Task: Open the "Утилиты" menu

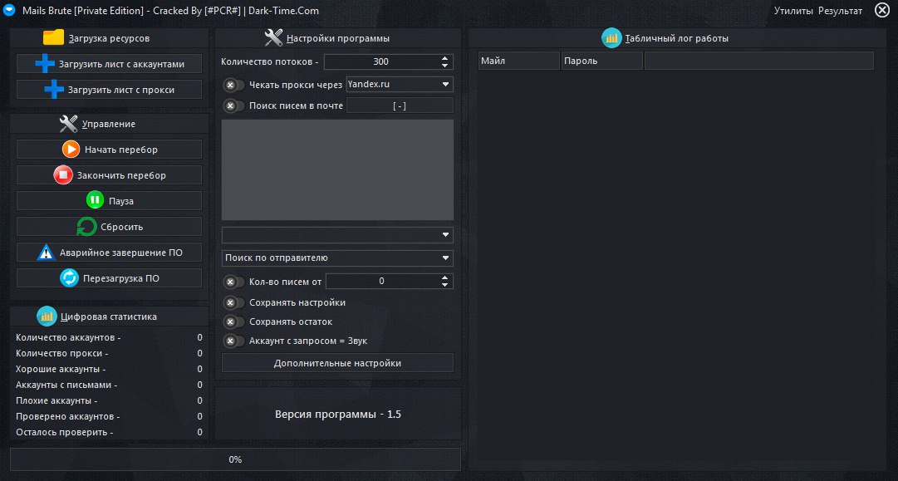Action: pos(793,11)
